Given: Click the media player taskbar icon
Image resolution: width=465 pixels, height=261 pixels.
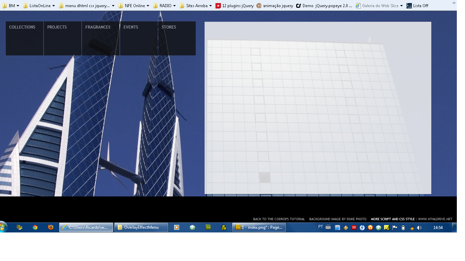Looking at the screenshot, I should [x=176, y=227].
